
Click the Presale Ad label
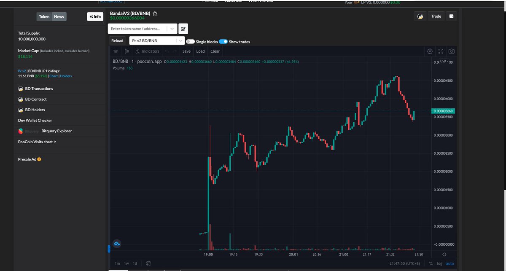pos(27,159)
